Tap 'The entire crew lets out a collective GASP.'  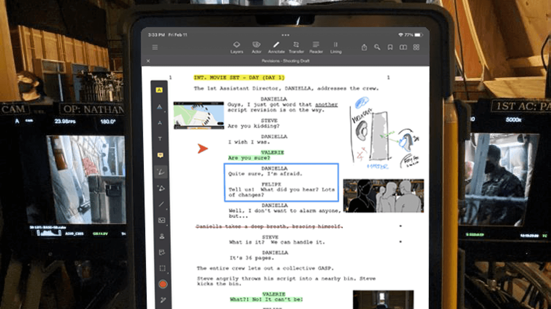[266, 268]
